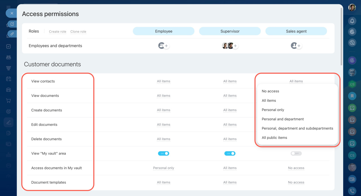Viewport: 361px width, 196px height.
Task: Open the phone call icon in the right sidebar
Action: coord(352,191)
